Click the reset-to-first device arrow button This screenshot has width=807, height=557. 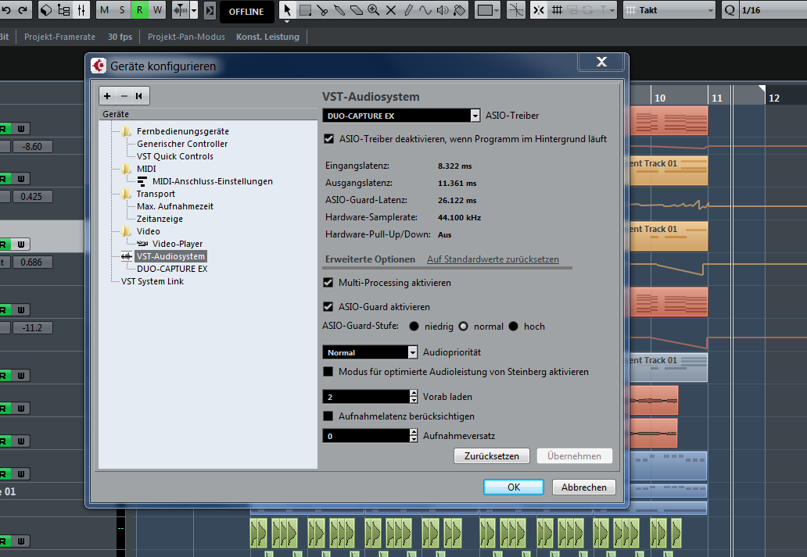coord(138,96)
